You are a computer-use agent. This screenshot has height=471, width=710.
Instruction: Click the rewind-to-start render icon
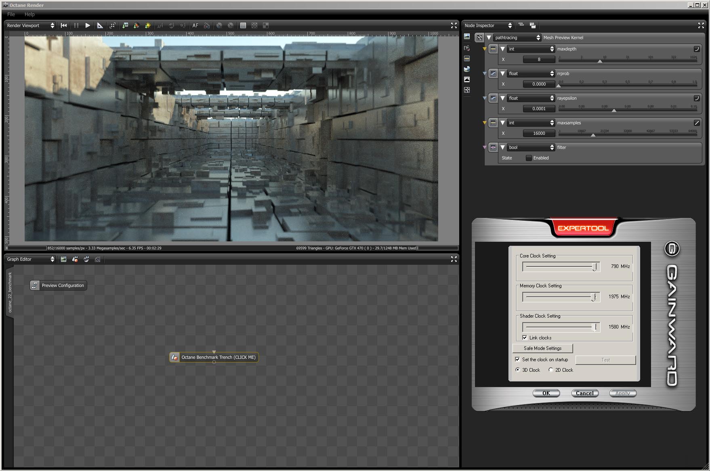coord(64,25)
